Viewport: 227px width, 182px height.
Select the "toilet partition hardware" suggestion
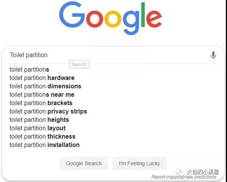[42, 78]
